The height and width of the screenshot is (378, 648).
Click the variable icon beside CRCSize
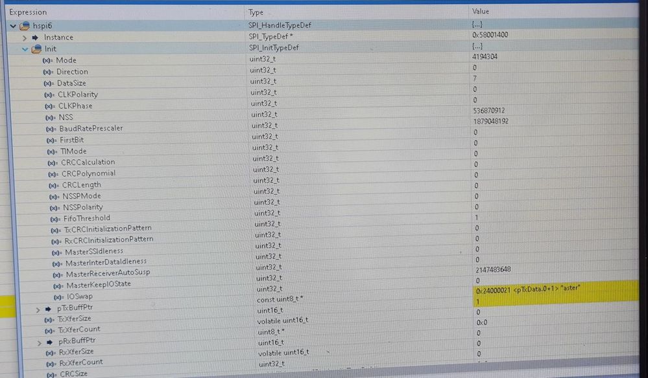coord(52,375)
